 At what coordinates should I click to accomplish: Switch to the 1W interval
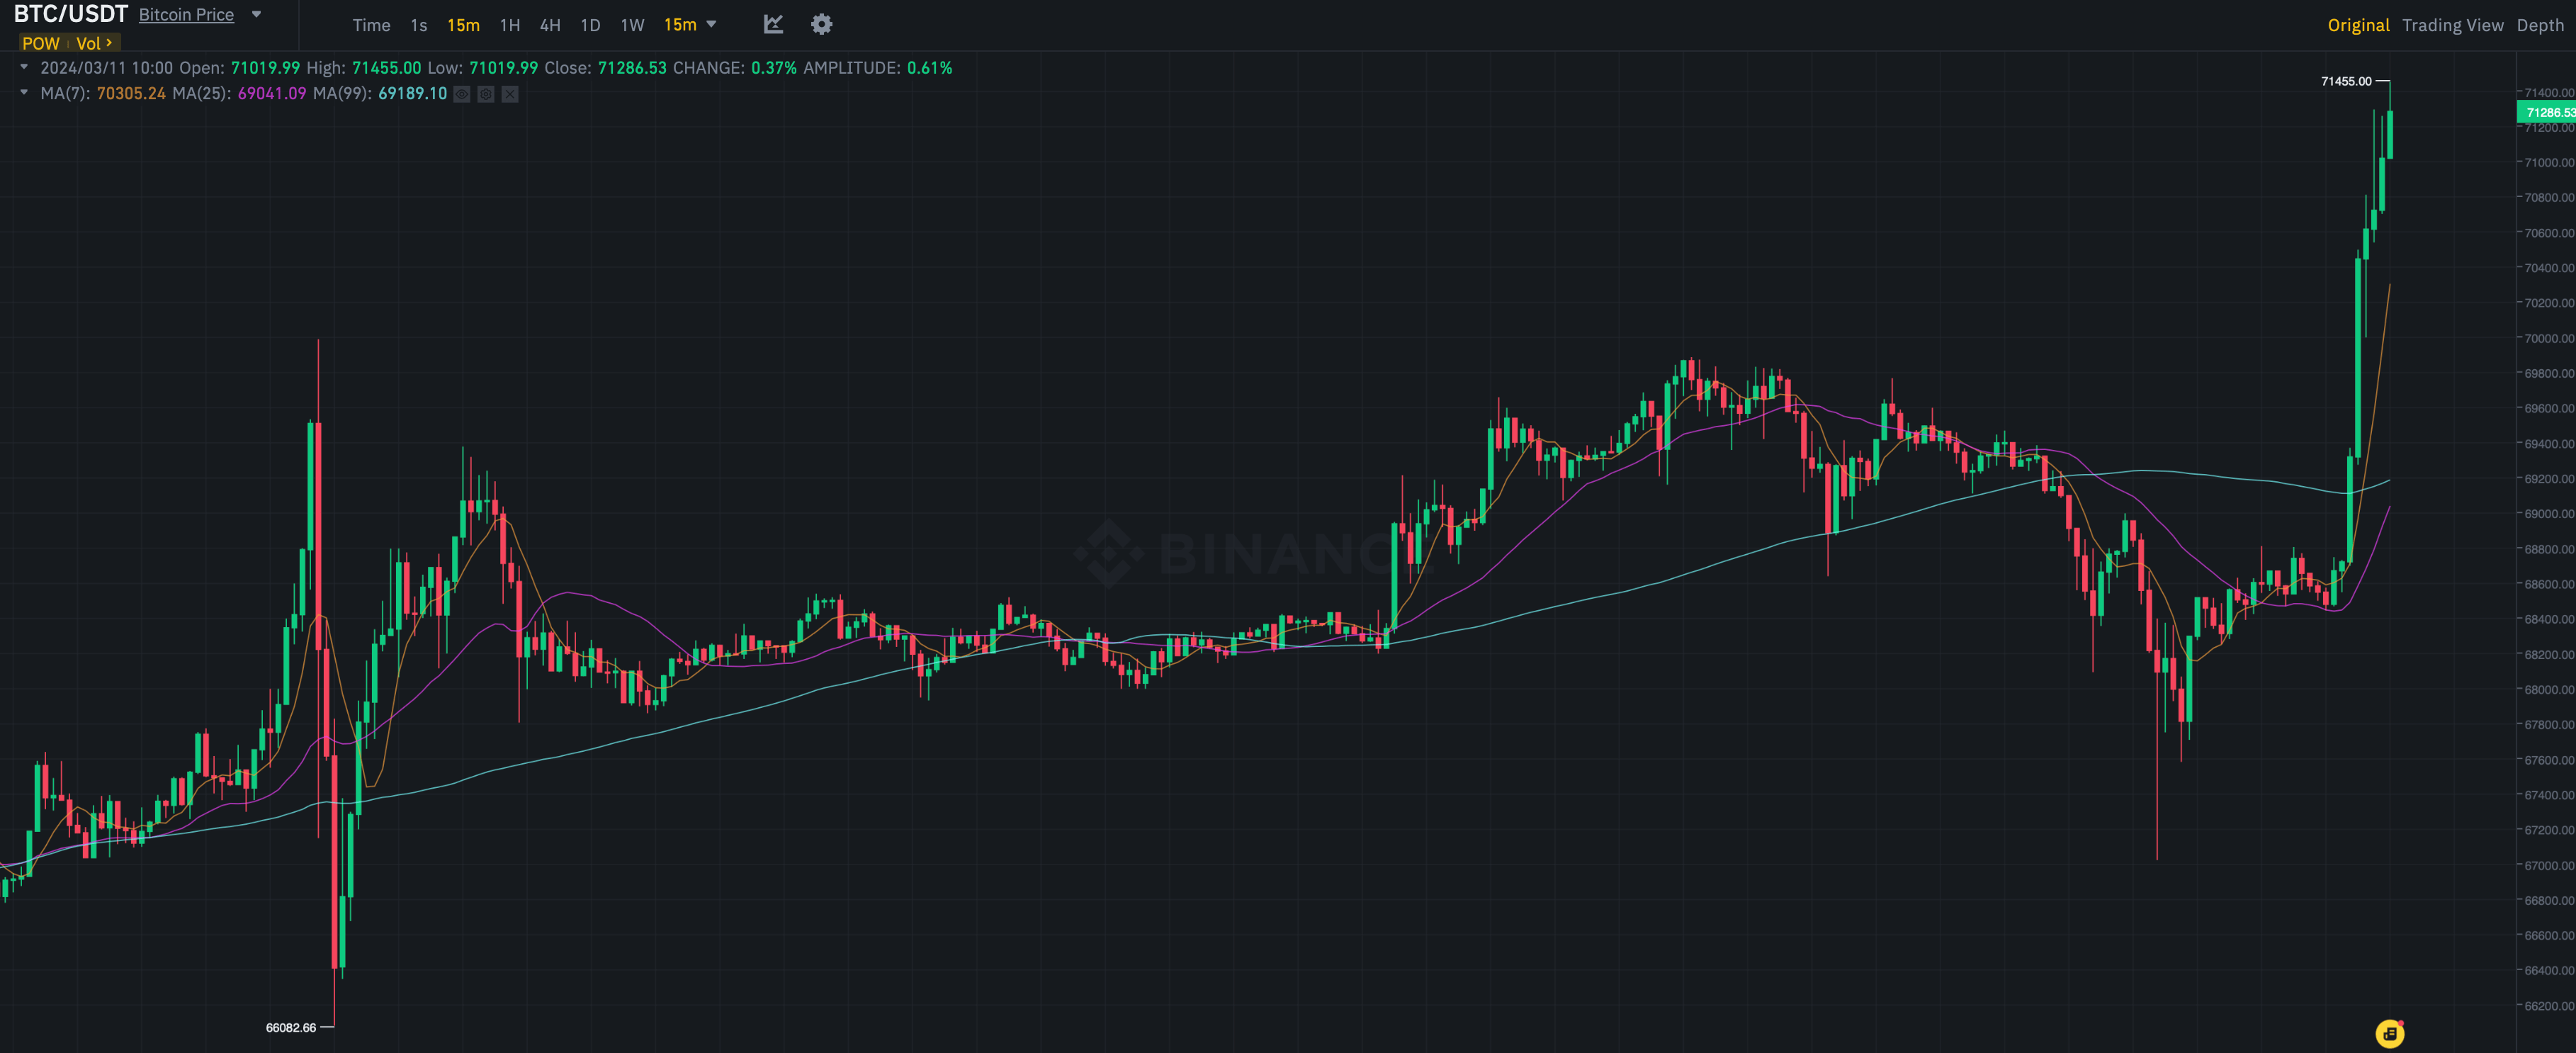click(632, 25)
